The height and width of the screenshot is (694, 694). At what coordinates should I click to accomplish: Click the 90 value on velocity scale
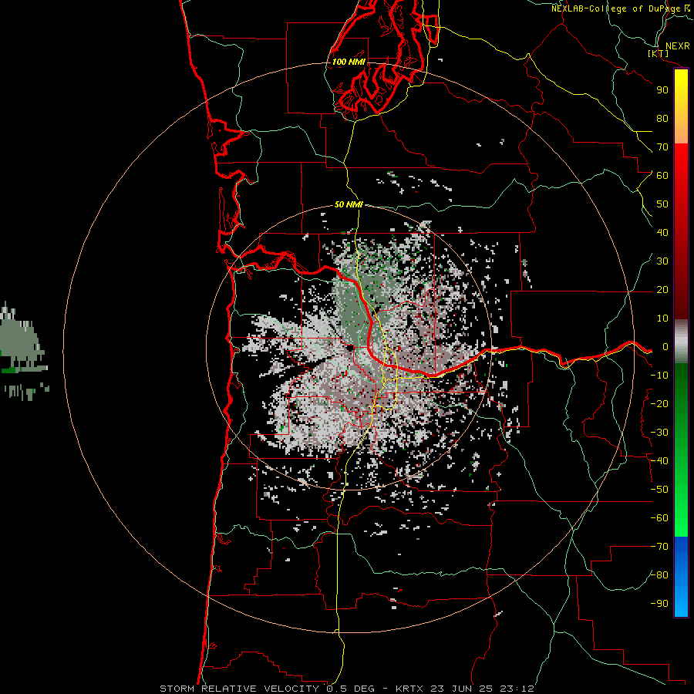(662, 90)
